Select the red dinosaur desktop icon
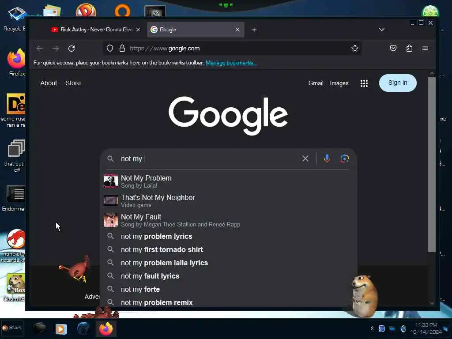 [15, 245]
